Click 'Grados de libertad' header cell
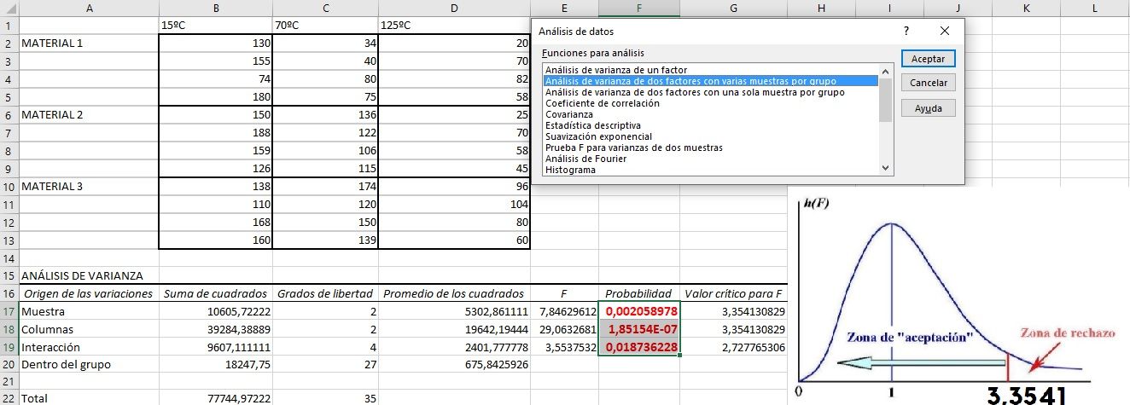Screen dimensions: 1130x405 pyautogui.click(x=326, y=293)
